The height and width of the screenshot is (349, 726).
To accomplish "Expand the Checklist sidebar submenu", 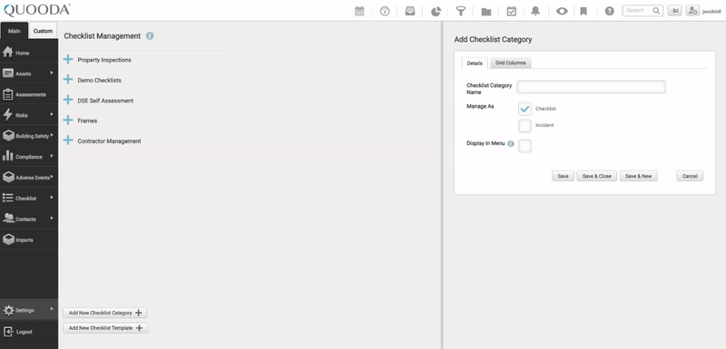I will (52, 198).
